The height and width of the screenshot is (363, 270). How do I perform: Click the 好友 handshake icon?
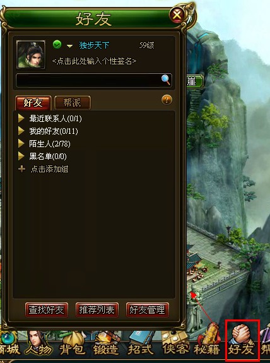pyautogui.click(x=242, y=340)
